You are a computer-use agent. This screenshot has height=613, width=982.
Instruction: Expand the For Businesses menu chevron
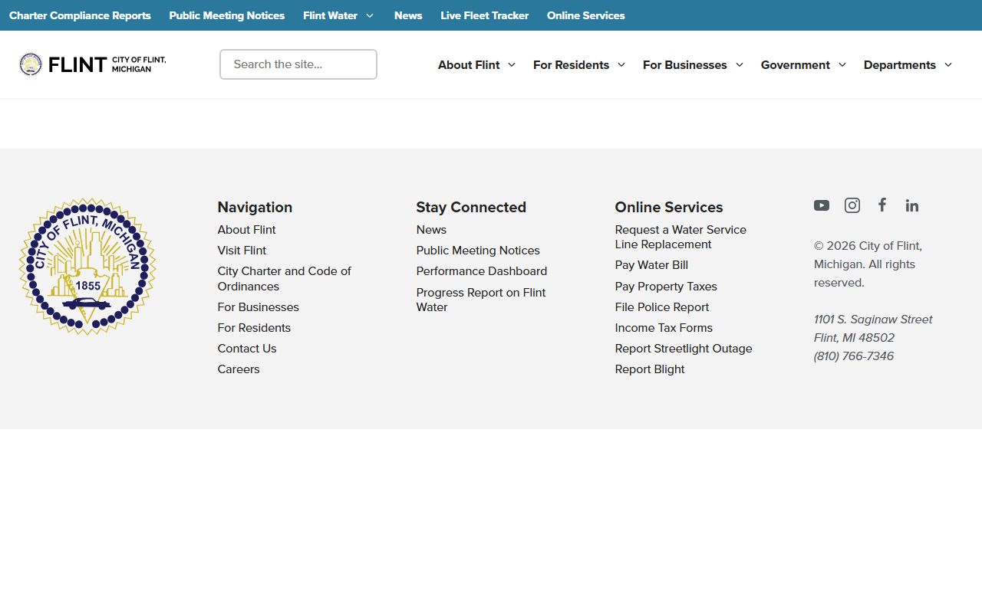tap(740, 64)
